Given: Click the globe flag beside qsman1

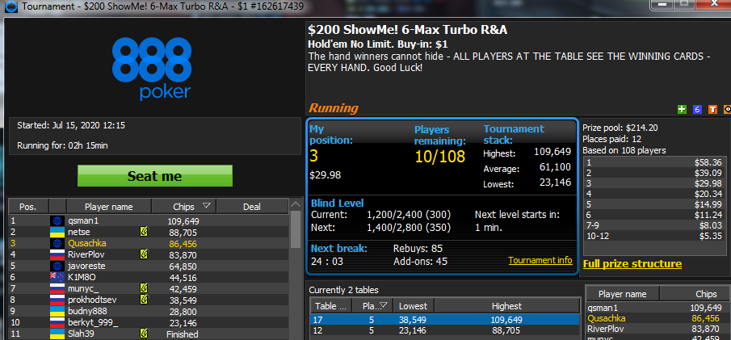Looking at the screenshot, I should tap(57, 221).
